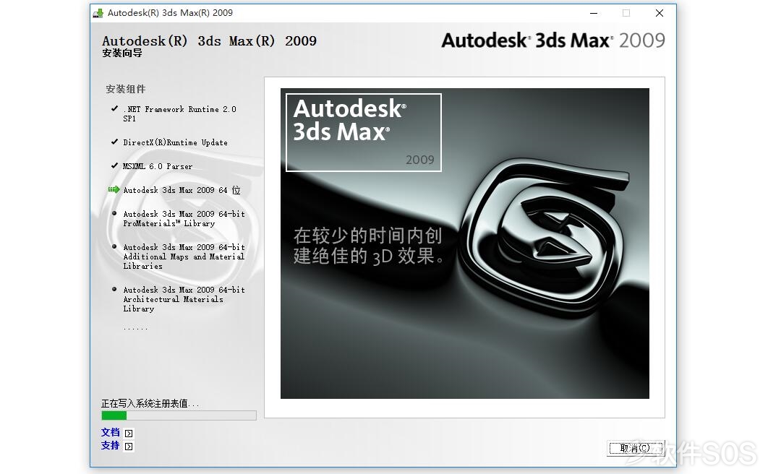Click the installer icon in the title bar

(x=98, y=13)
